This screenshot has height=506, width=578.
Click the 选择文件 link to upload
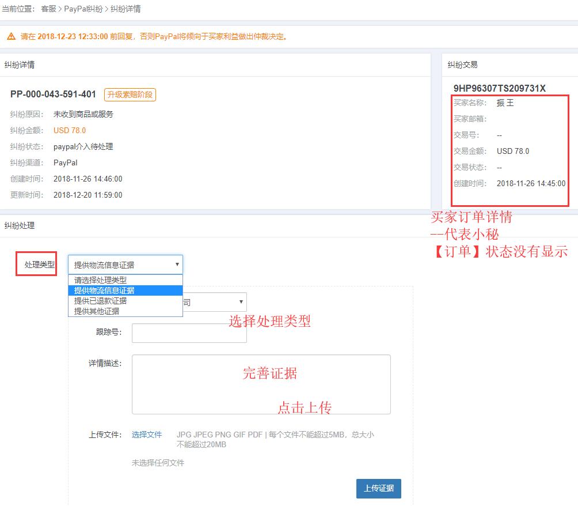147,435
